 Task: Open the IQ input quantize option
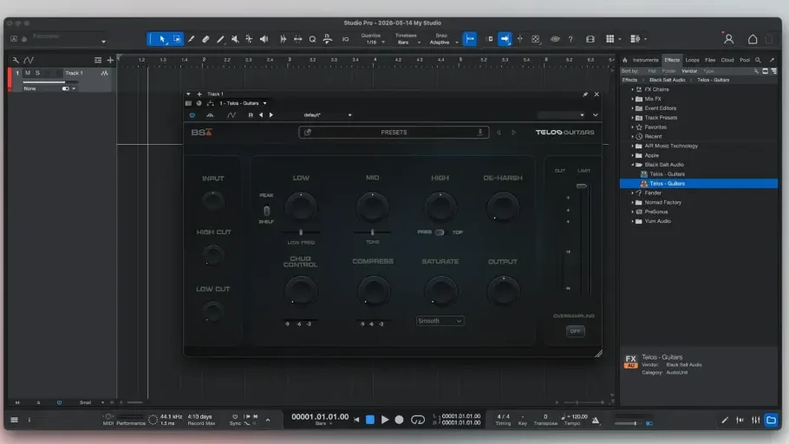point(345,39)
